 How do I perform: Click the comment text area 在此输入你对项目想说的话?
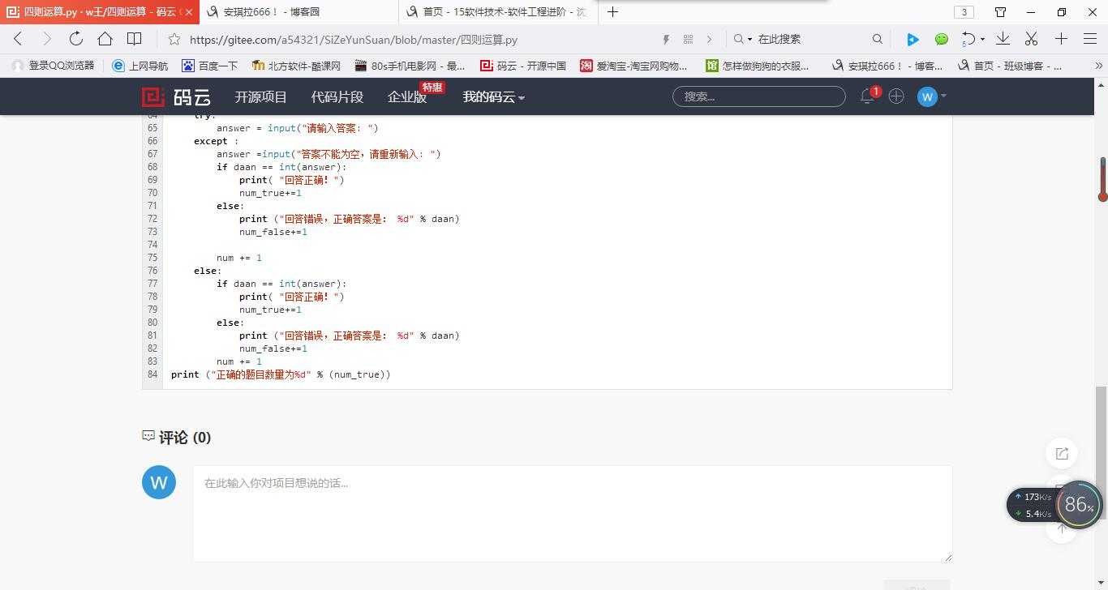(x=572, y=514)
